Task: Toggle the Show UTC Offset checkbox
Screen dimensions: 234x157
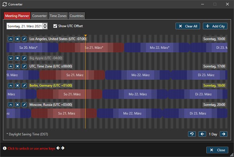Action: point(55,26)
